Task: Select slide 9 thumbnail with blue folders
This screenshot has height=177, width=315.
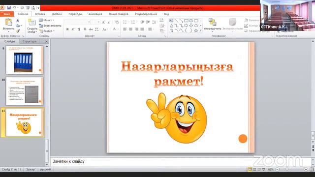Action: pyautogui.click(x=24, y=60)
